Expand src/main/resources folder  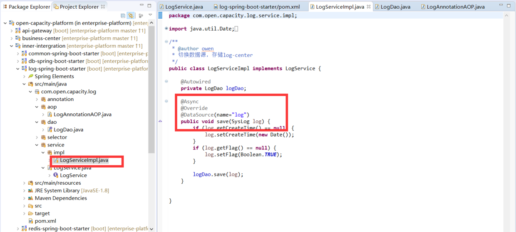click(x=24, y=183)
